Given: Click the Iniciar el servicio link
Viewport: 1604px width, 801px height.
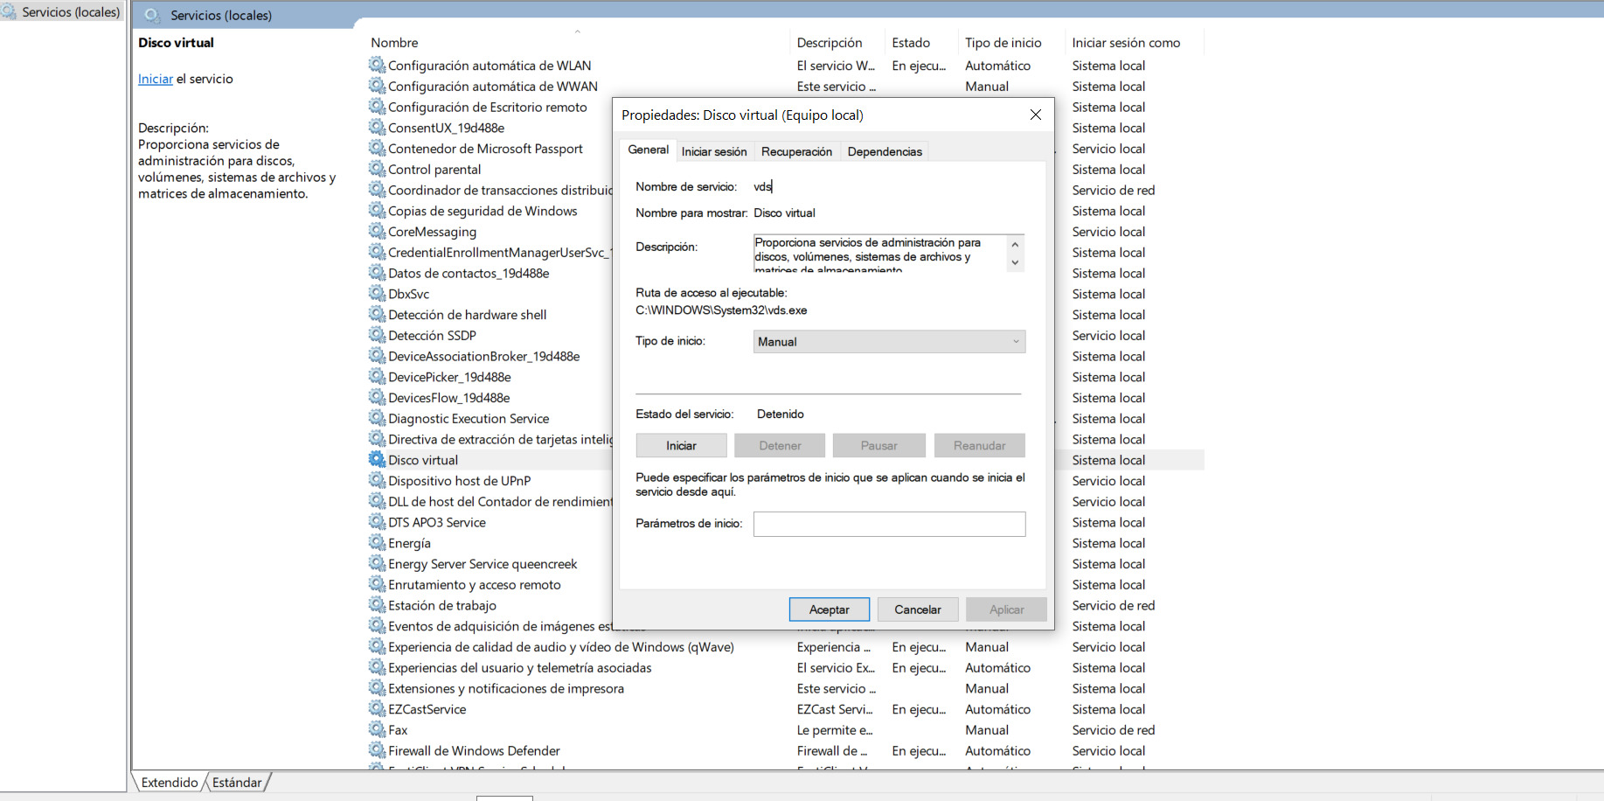Looking at the screenshot, I should (x=156, y=79).
